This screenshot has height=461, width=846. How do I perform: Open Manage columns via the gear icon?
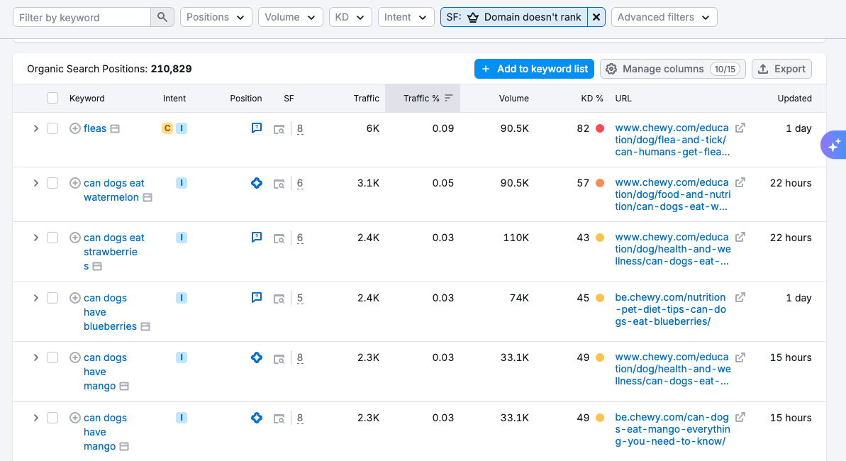611,69
